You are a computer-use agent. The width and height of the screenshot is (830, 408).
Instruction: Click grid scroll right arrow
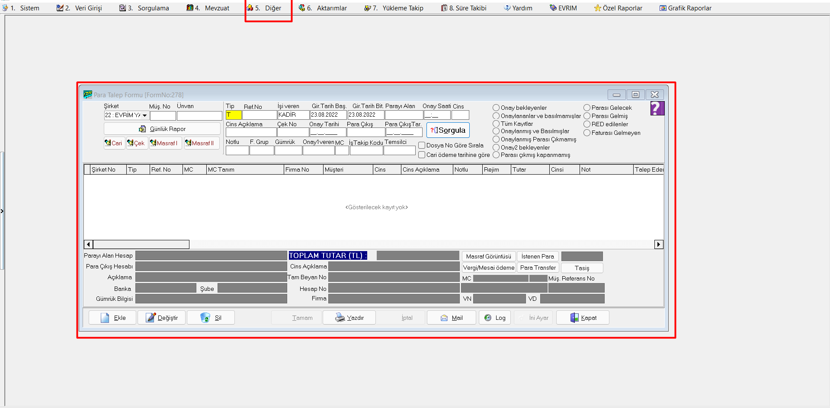coord(659,245)
